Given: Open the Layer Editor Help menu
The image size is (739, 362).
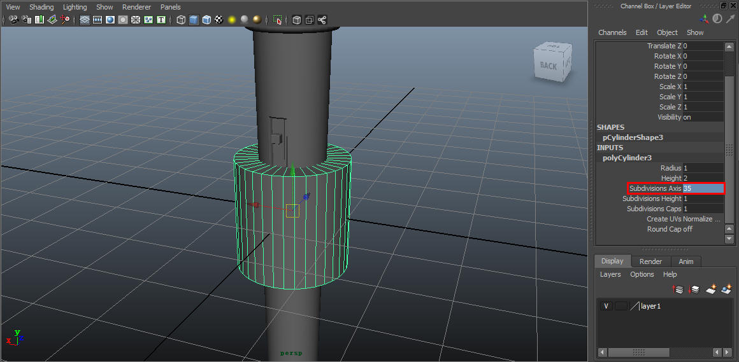Looking at the screenshot, I should (x=670, y=274).
